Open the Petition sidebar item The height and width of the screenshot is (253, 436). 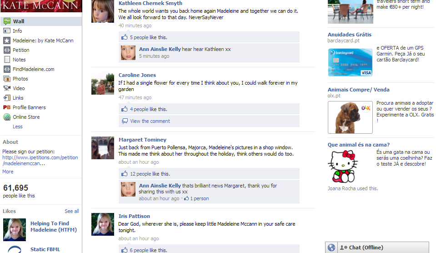21,50
